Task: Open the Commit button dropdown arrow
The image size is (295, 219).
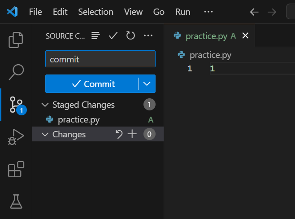Action: [x=147, y=84]
